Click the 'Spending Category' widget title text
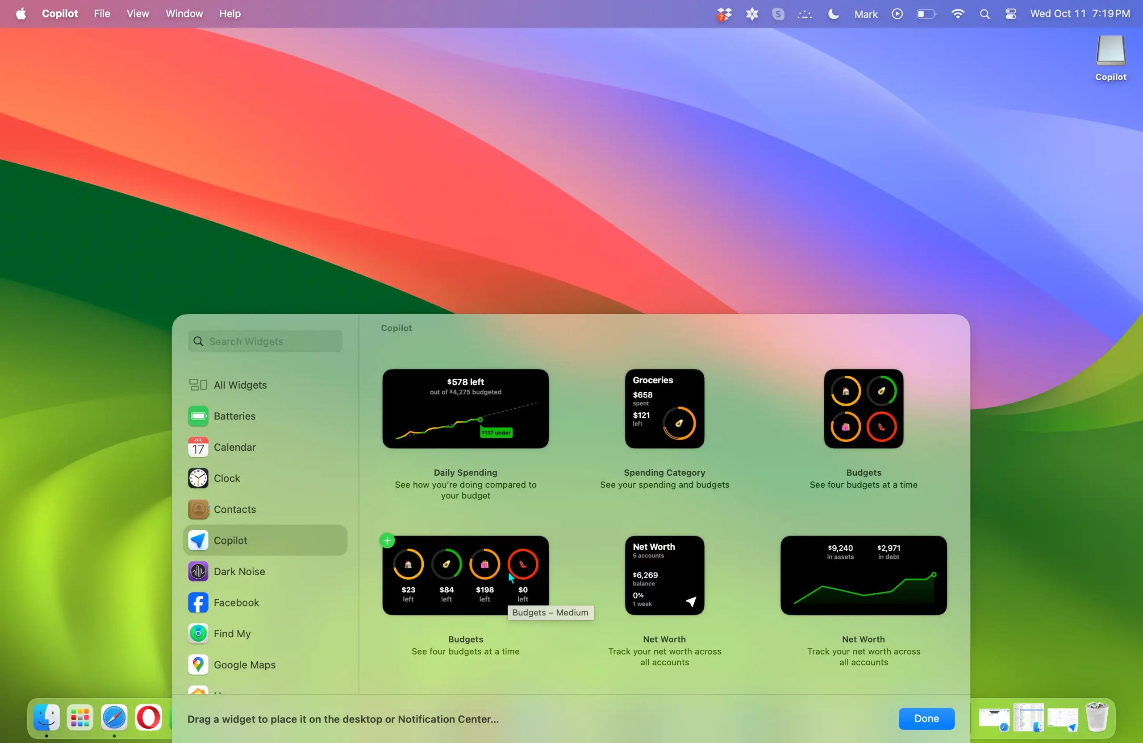The width and height of the screenshot is (1143, 743). 664,473
